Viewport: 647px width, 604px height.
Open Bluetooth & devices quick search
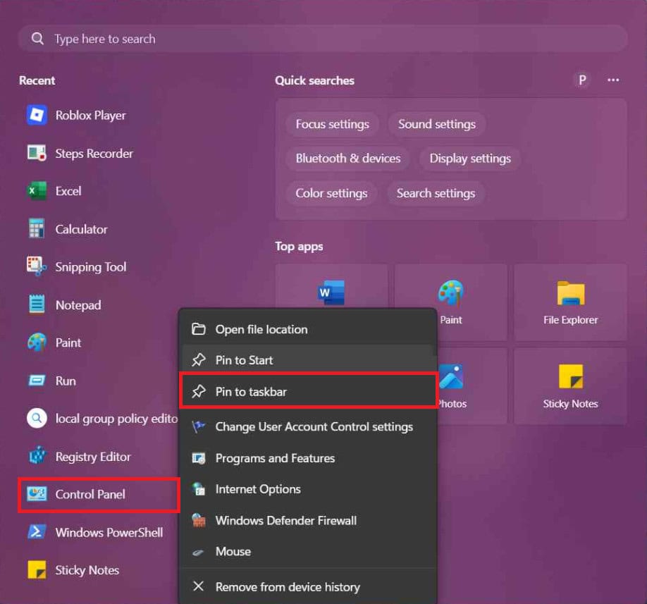click(348, 159)
